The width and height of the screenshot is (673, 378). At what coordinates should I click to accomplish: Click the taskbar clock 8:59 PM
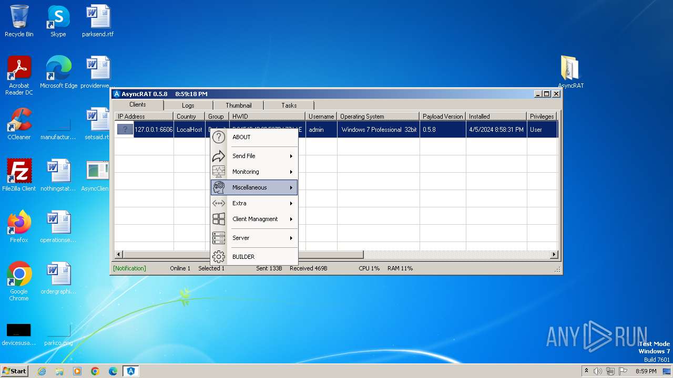(646, 371)
